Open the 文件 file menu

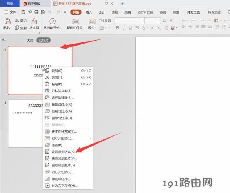[10, 12]
